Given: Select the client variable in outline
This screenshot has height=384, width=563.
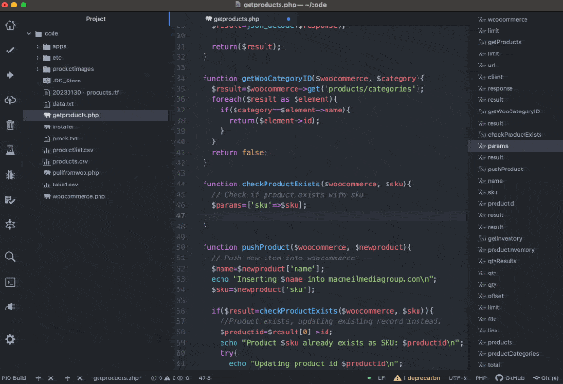Looking at the screenshot, I should pyautogui.click(x=495, y=77).
